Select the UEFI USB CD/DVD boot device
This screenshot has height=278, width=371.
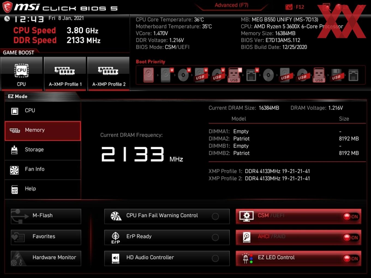click(217, 75)
